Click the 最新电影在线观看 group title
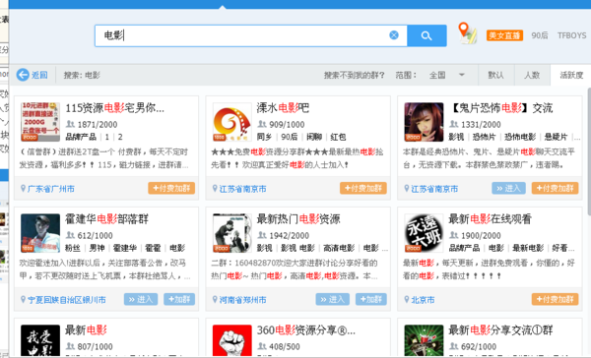591x358 pixels. click(490, 219)
